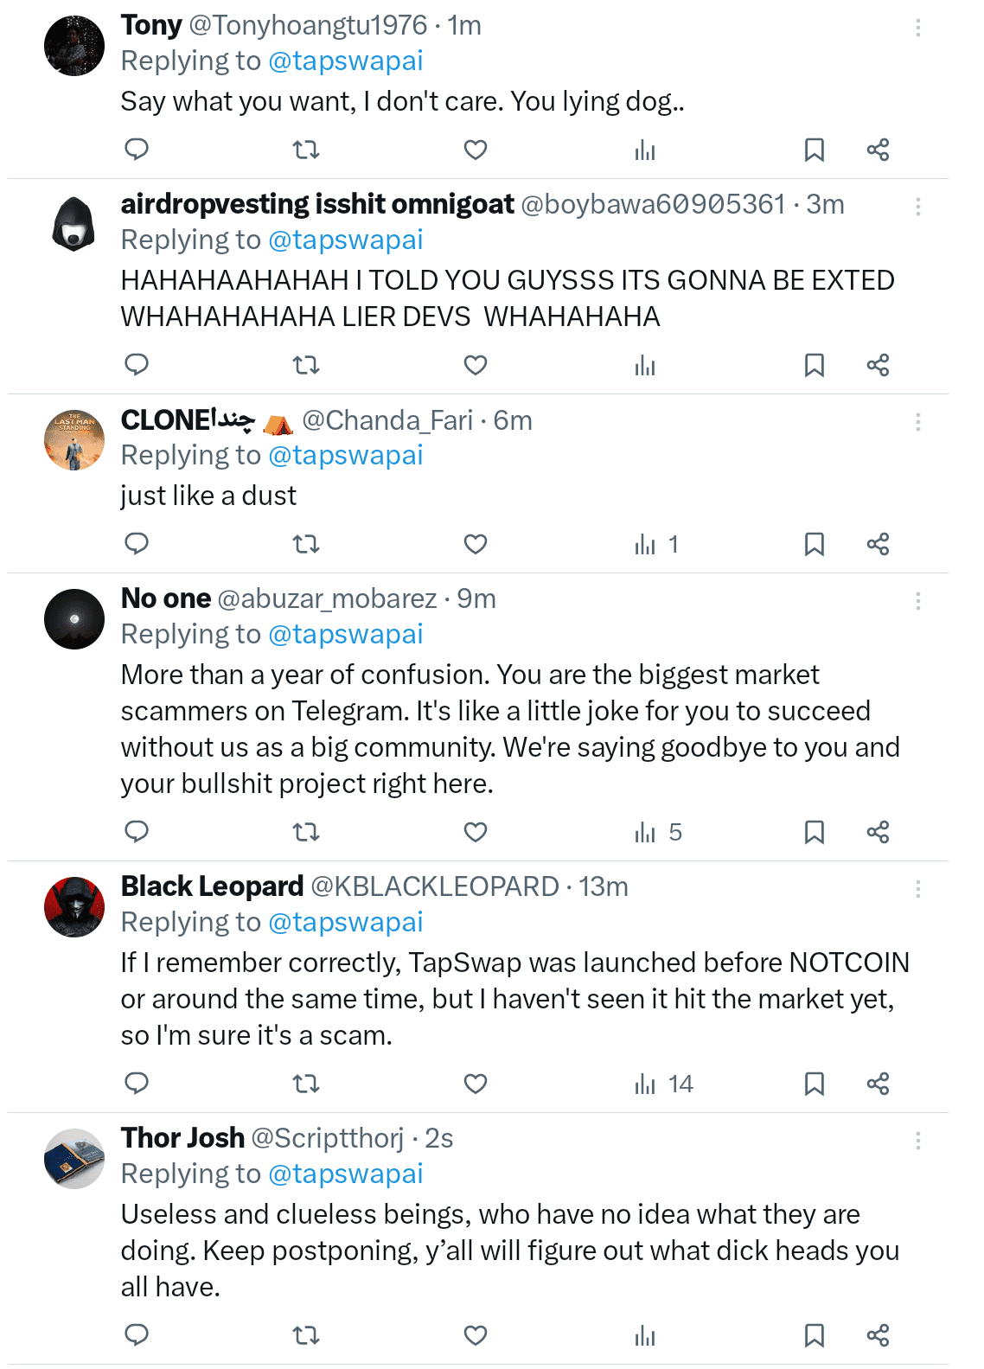
Task: Like Tony's "lying dog" reply
Action: tap(476, 150)
